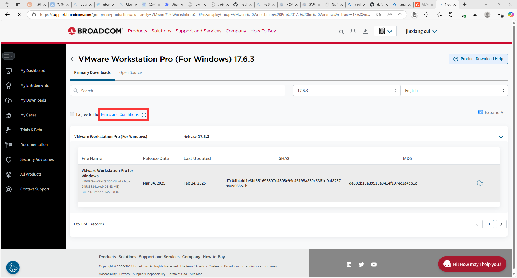The width and height of the screenshot is (517, 278).
Task: Open the browser history clock icon
Action: (x=451, y=15)
